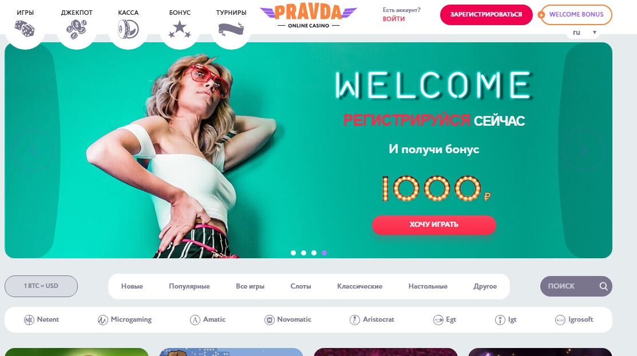The height and width of the screenshot is (356, 637).
Task: Go to the previous banner slide
Action: pyautogui.click(x=33, y=150)
